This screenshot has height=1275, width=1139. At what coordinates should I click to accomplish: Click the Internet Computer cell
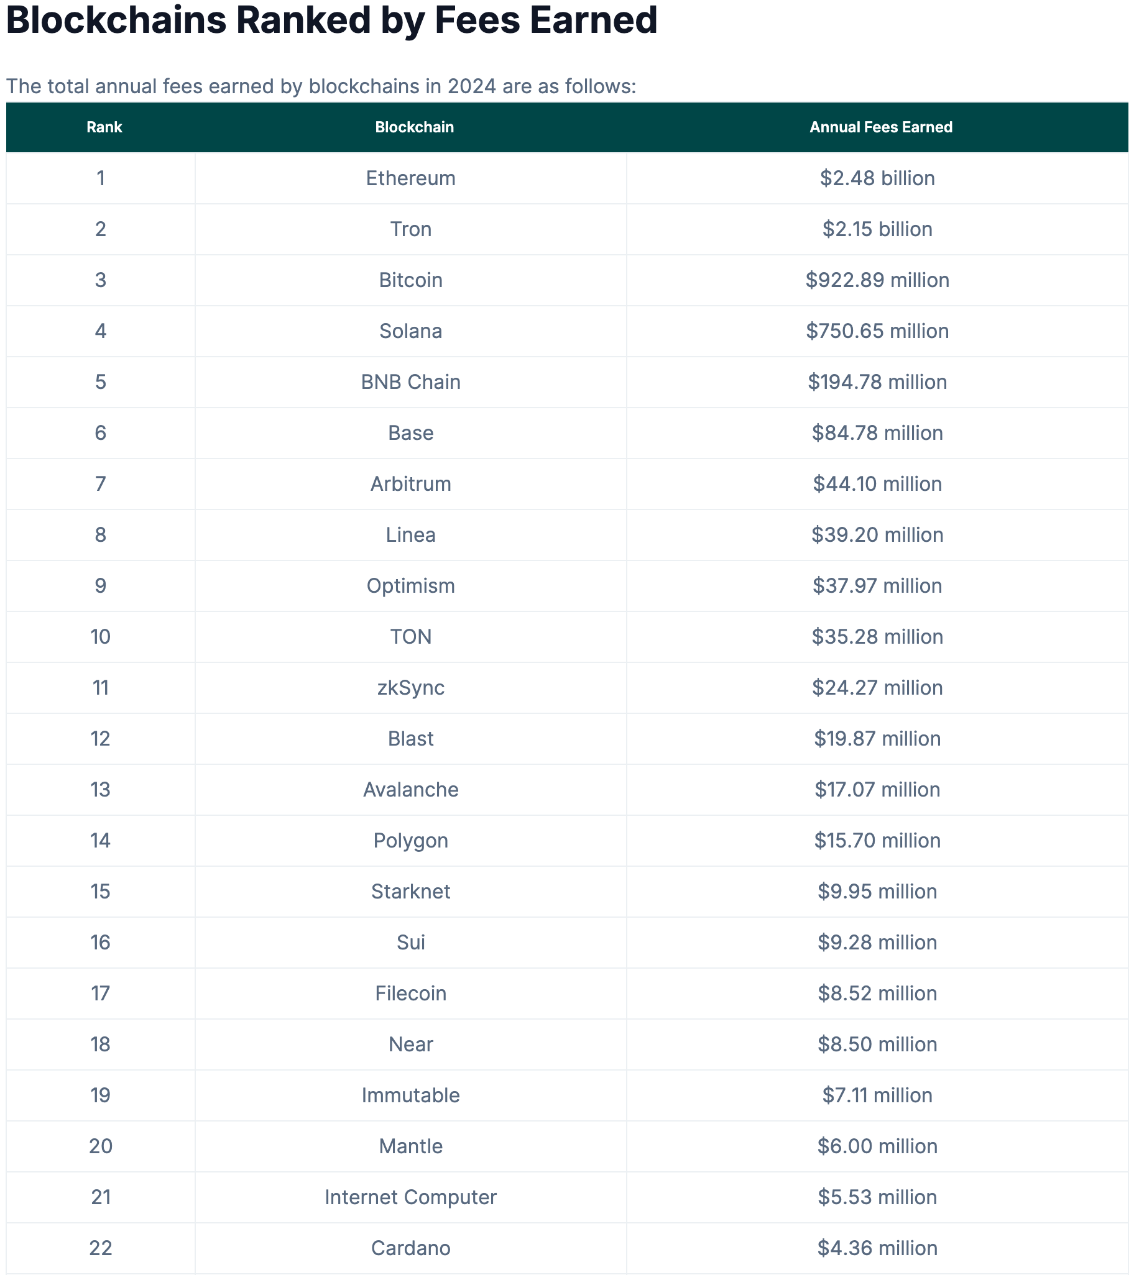410,1197
